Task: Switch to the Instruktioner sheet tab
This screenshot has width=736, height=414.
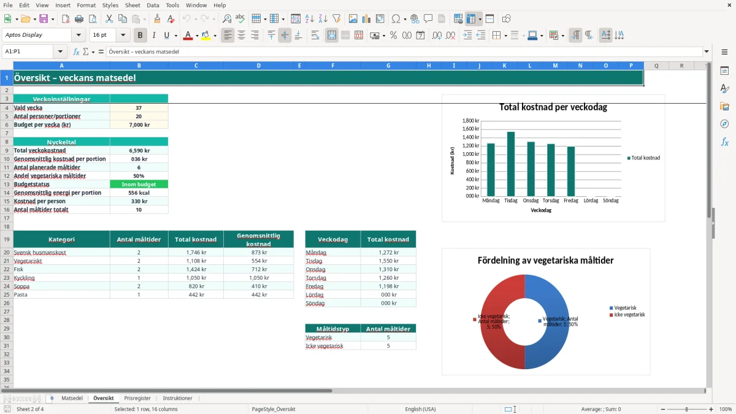Action: click(177, 399)
